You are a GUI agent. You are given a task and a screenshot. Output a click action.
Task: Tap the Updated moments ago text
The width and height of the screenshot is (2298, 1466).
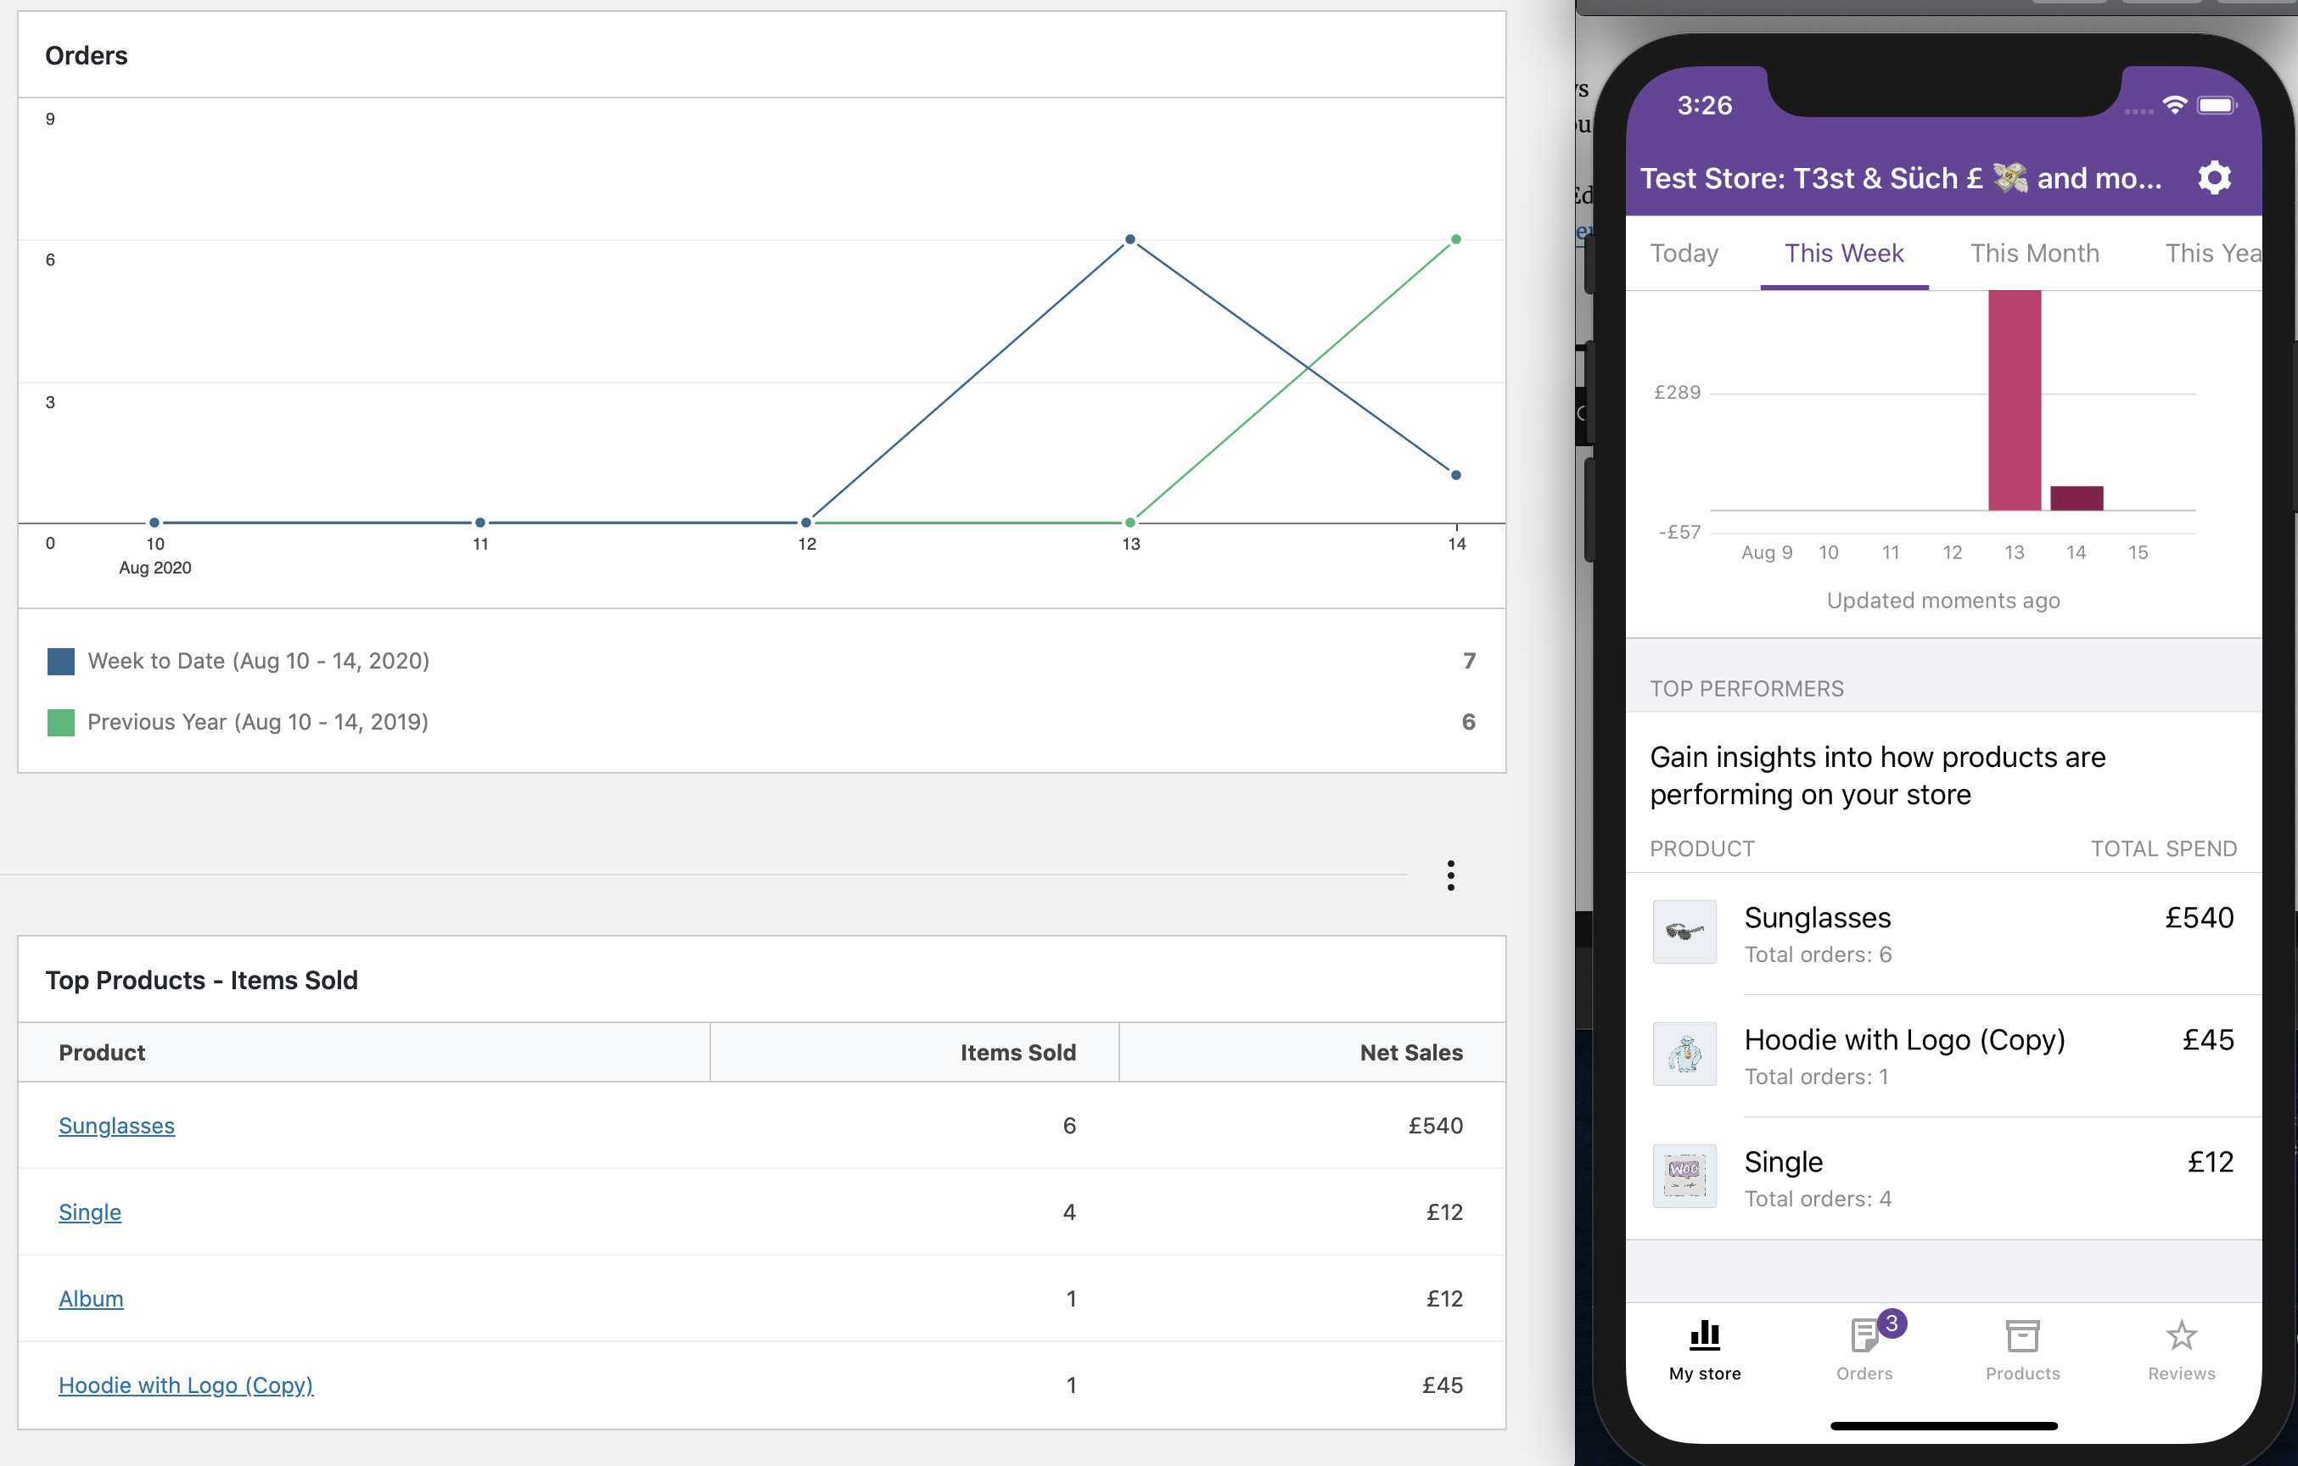click(x=1943, y=600)
